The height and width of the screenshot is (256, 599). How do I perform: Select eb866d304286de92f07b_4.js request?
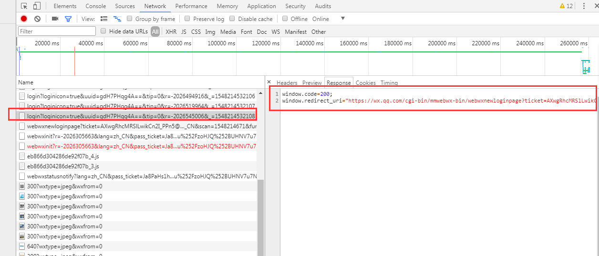(136, 156)
